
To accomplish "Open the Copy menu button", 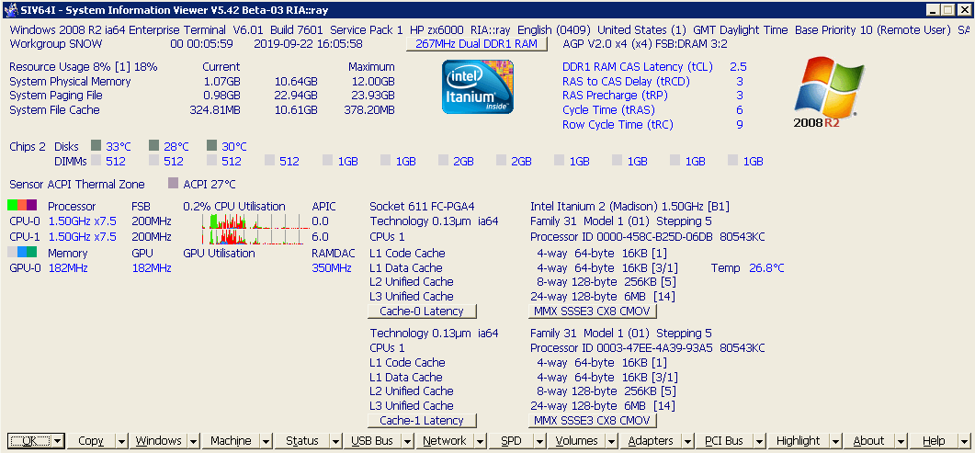I will pyautogui.click(x=91, y=440).
